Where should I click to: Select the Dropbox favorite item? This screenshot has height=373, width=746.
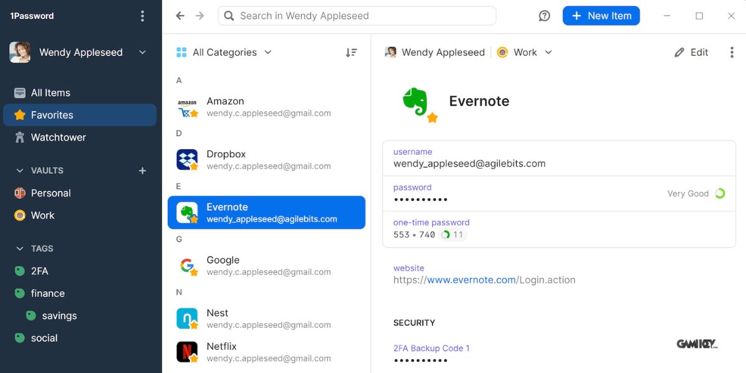tap(267, 160)
